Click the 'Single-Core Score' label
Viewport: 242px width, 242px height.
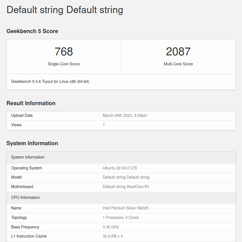[64, 64]
